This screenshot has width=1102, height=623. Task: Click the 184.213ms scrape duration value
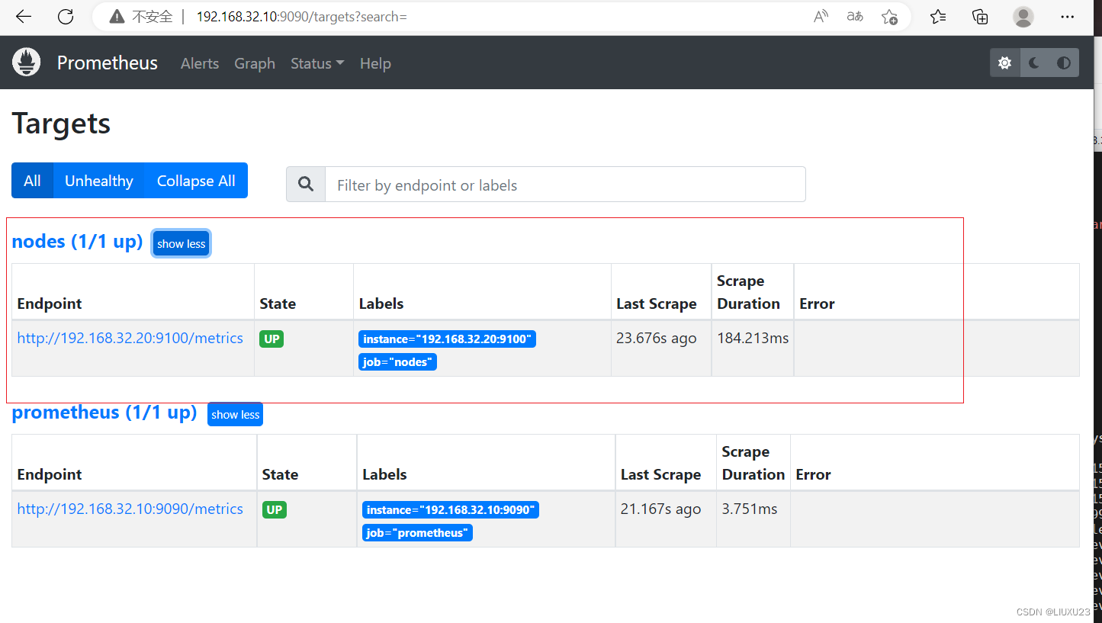click(753, 338)
